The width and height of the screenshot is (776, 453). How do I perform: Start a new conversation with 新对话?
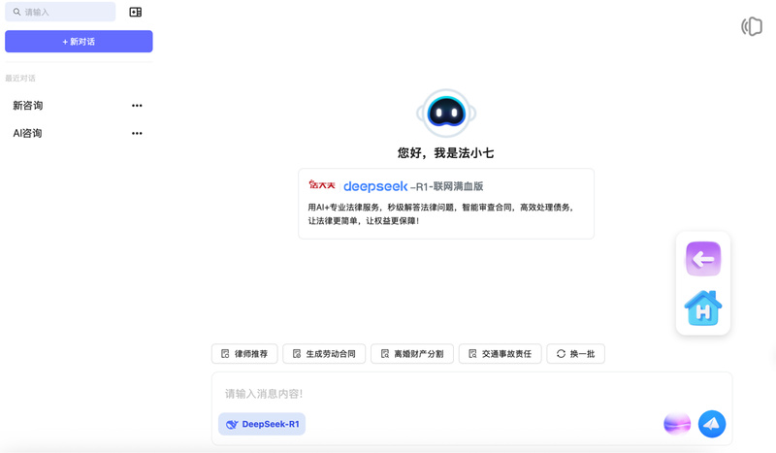(79, 42)
